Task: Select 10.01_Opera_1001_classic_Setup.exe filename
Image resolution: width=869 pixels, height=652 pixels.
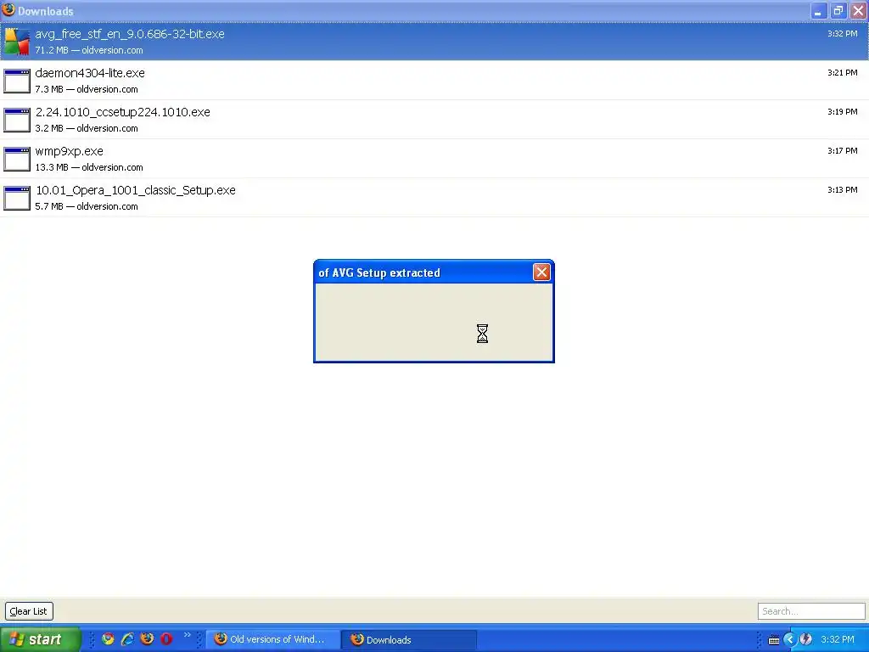Action: point(136,190)
